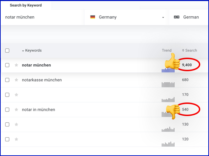Click the blue trend chart of notar münchen
The image size is (209, 156).
tap(168, 70)
